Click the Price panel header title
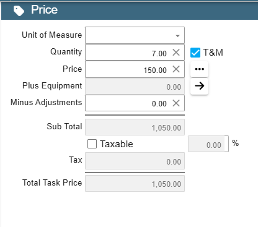 pyautogui.click(x=44, y=10)
